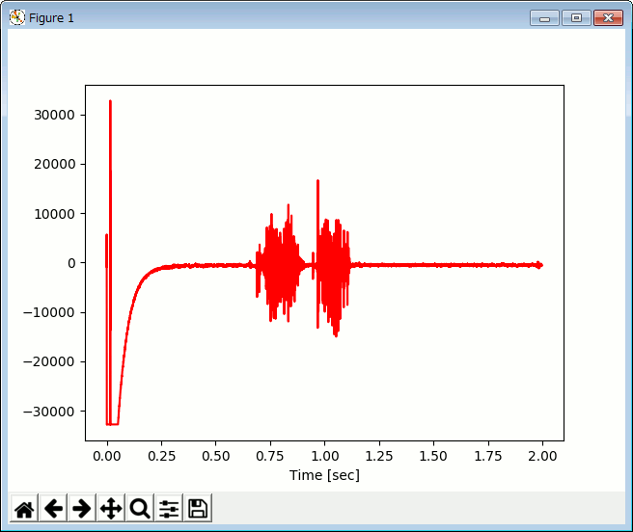This screenshot has width=633, height=532.
Task: Click the Figure 1 title bar text
Action: click(x=51, y=17)
